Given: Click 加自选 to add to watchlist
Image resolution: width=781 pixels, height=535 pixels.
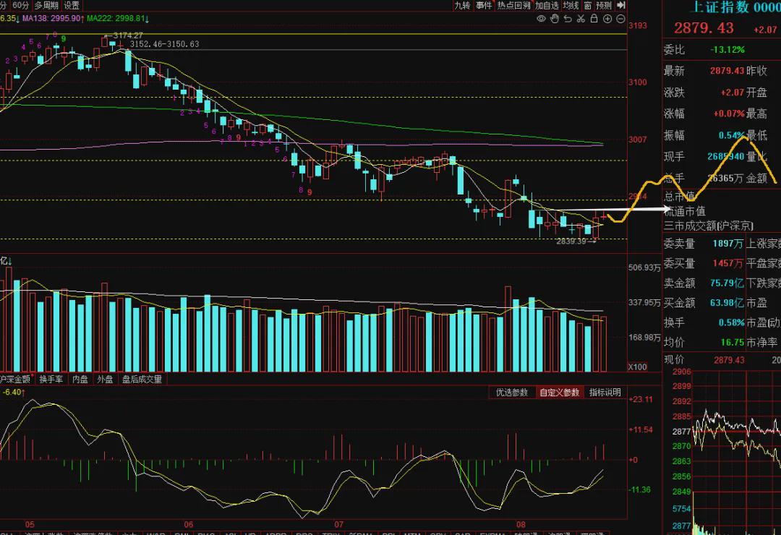Looking at the screenshot, I should tap(547, 5).
